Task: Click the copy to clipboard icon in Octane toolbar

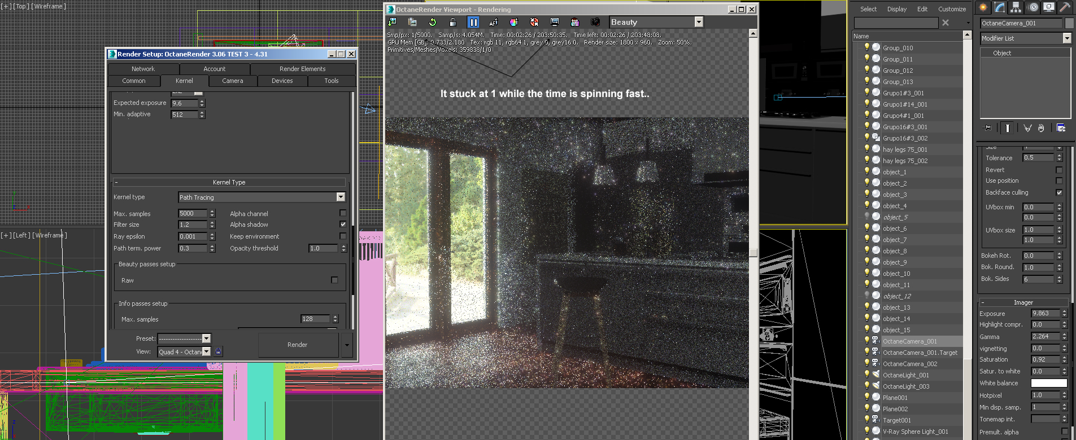Action: (x=412, y=22)
